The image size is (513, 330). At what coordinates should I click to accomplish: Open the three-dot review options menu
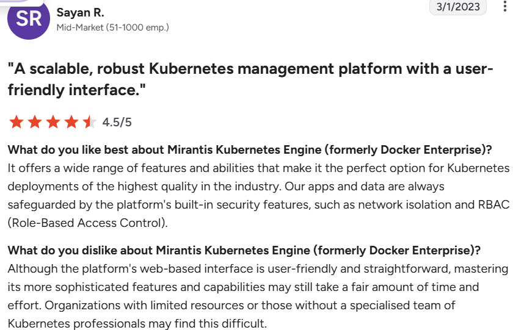pos(505,6)
